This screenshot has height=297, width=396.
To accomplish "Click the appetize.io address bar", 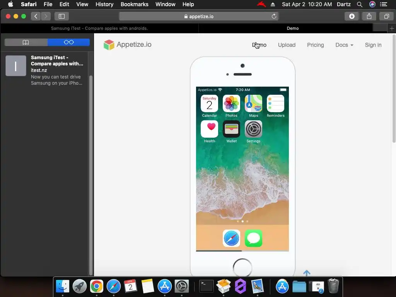I will (199, 16).
